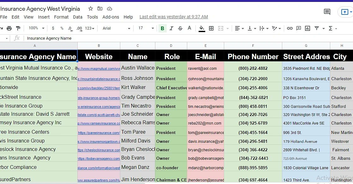Open horizontal align dropdown

[x=239, y=29]
